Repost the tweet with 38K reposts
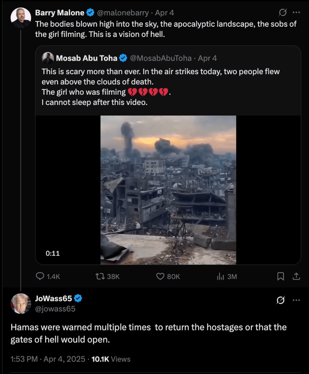 (99, 276)
